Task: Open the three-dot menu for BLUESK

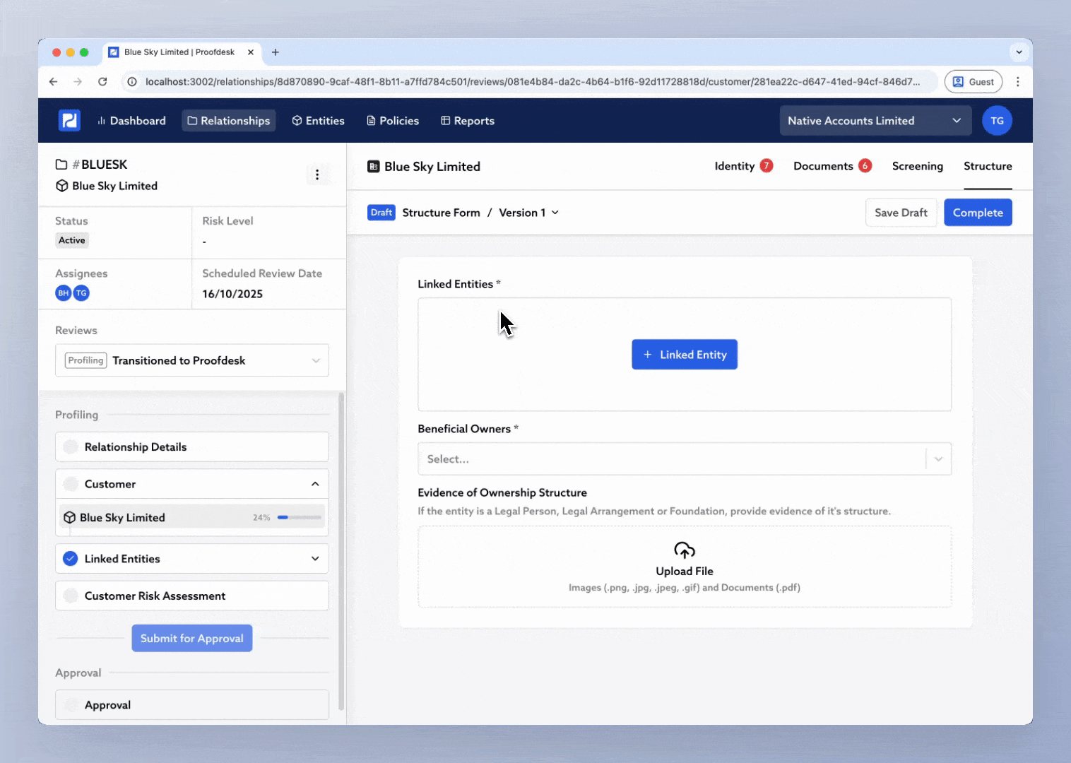Action: 317,175
